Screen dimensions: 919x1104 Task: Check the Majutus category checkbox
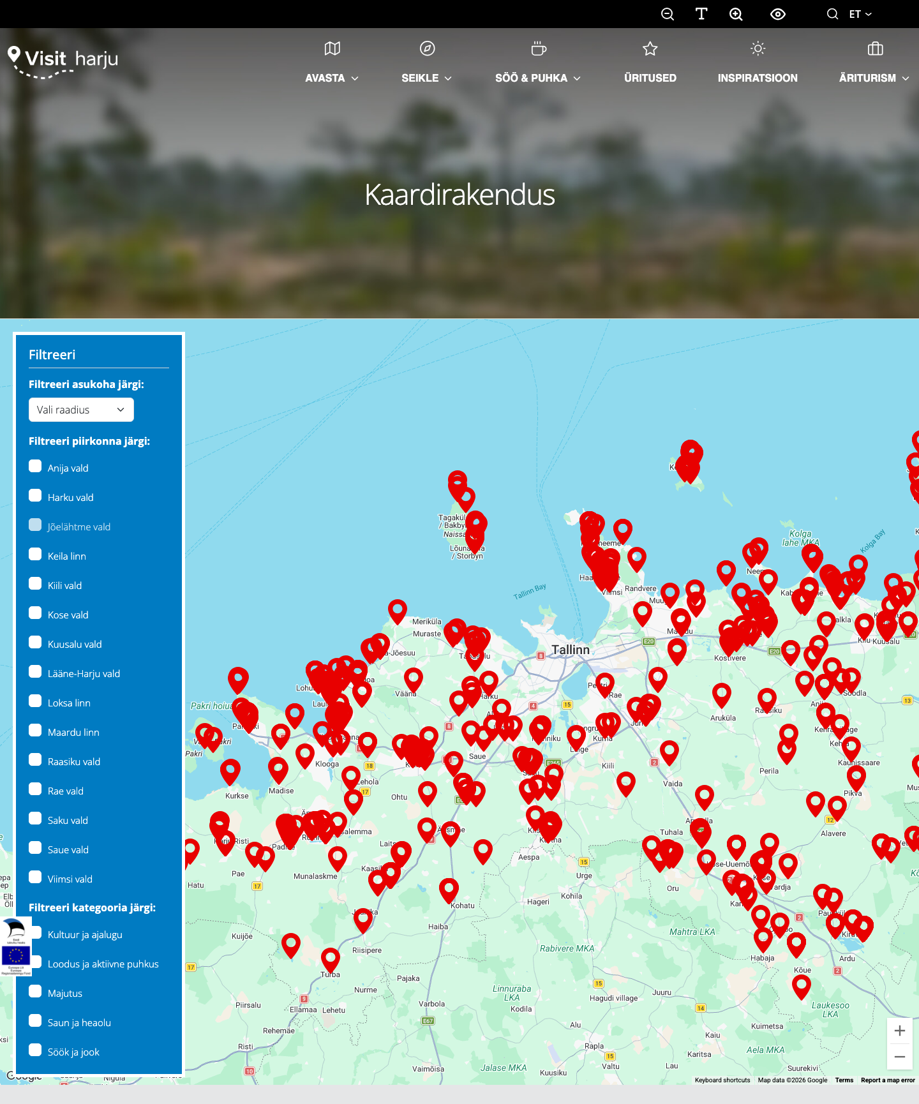(x=35, y=992)
